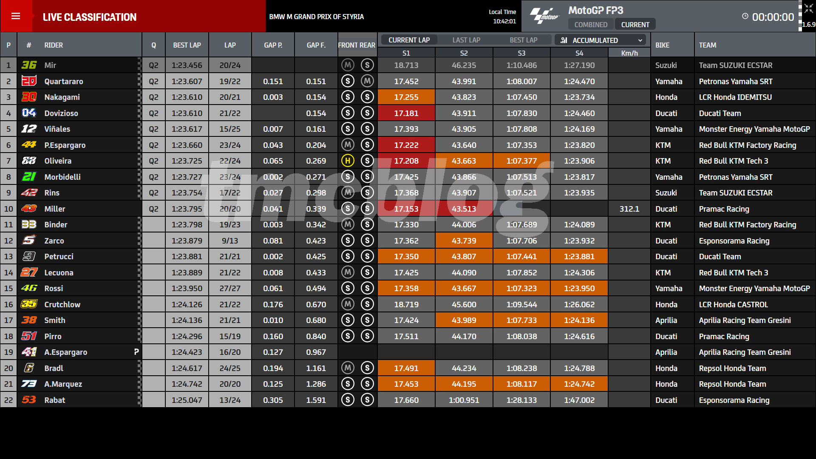Click Mir's front tyre M icon
The width and height of the screenshot is (816, 459).
pyautogui.click(x=348, y=65)
